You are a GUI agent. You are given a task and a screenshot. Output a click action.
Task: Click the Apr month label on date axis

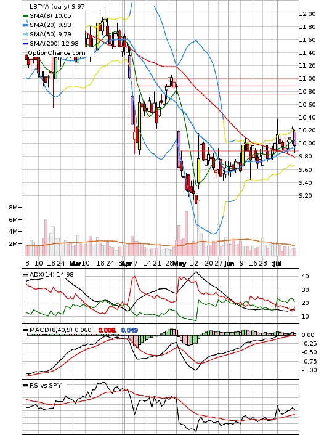[x=126, y=264]
